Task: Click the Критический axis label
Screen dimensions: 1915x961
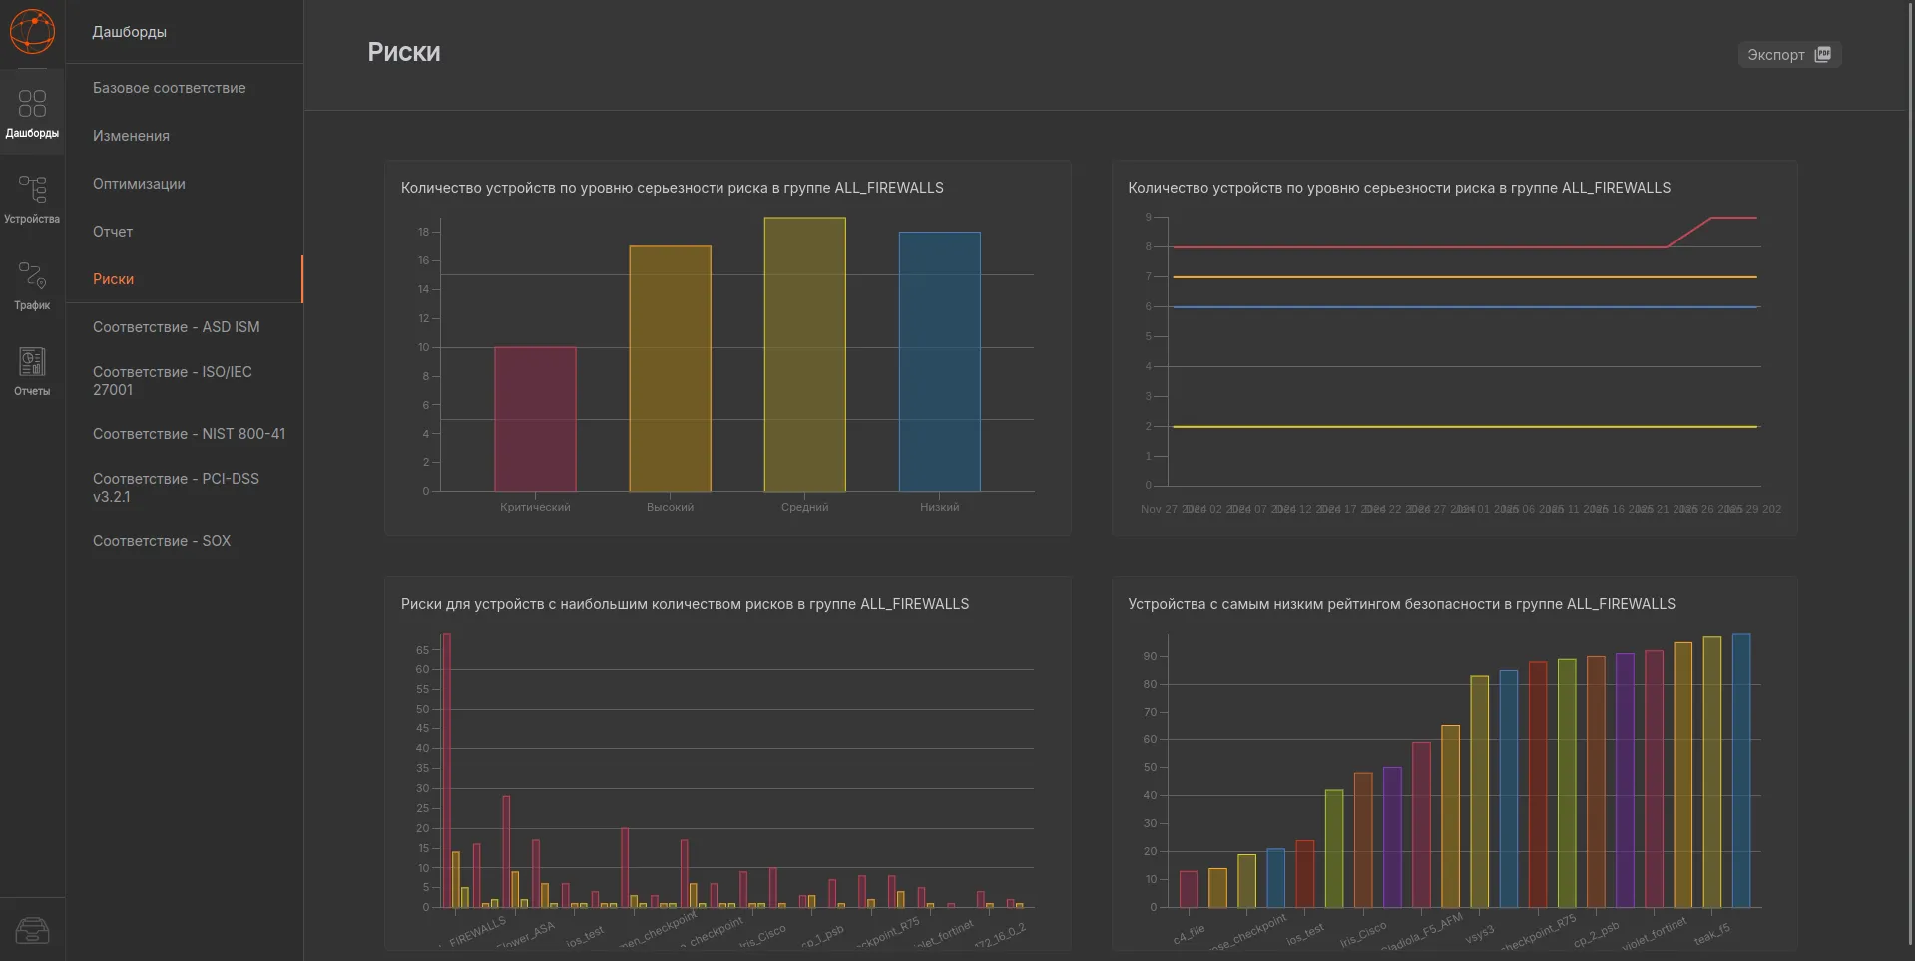Action: pos(535,508)
